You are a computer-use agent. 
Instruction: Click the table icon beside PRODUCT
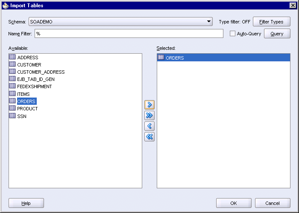12,108
